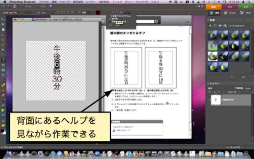Select the Type (T) tool in toolbox
This screenshot has width=254, height=159.
click(3, 60)
